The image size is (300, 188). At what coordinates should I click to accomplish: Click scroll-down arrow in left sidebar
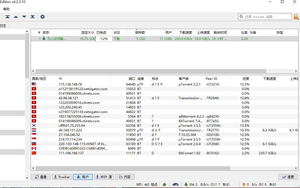tap(27, 178)
